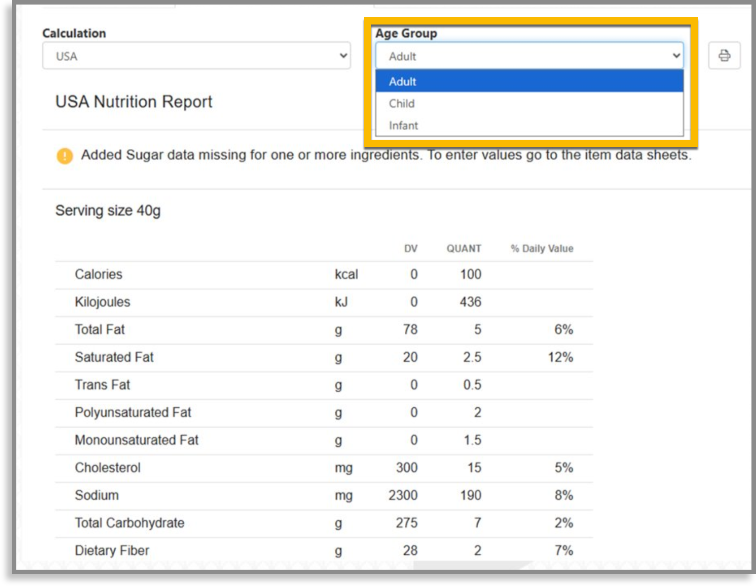This screenshot has width=756, height=586.
Task: Collapse the Age Group dropdown
Action: [x=529, y=56]
